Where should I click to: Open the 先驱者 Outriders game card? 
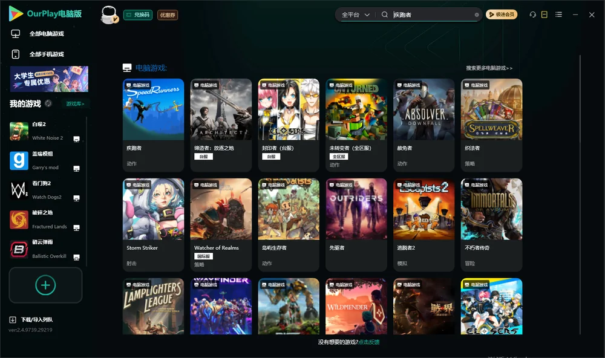coord(356,225)
